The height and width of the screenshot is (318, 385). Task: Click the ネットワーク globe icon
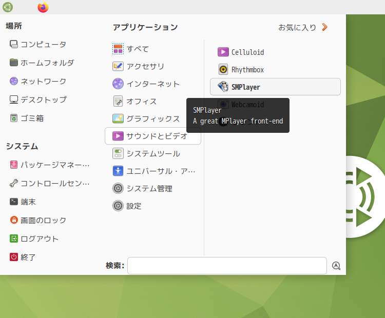pos(14,81)
